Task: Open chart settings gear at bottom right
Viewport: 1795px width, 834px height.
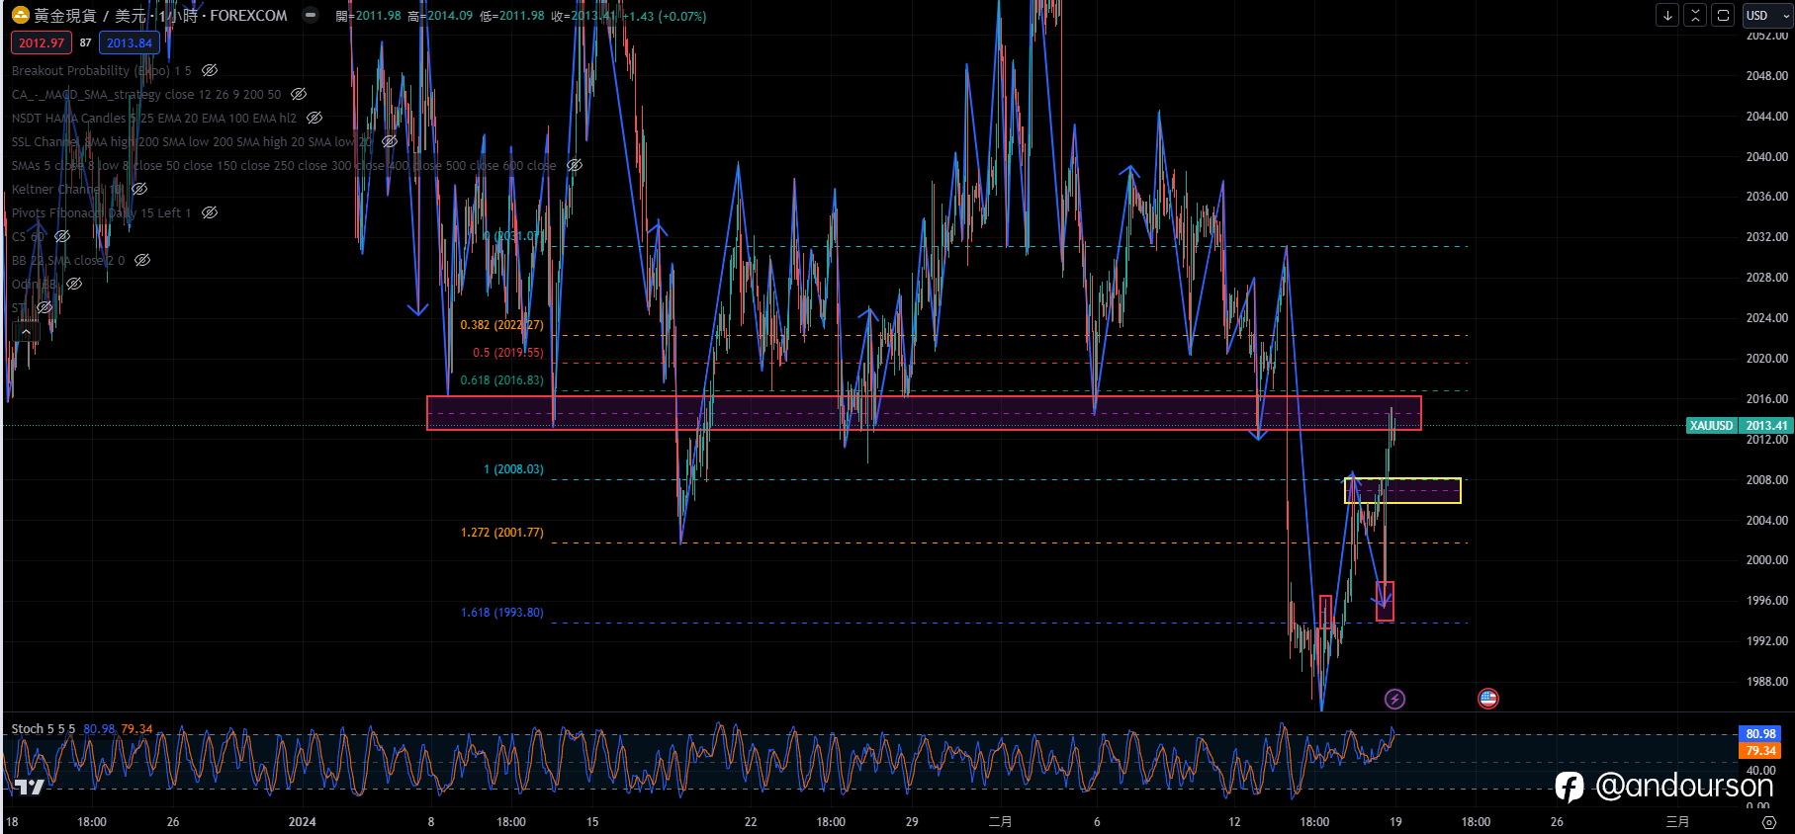Action: [x=1769, y=822]
